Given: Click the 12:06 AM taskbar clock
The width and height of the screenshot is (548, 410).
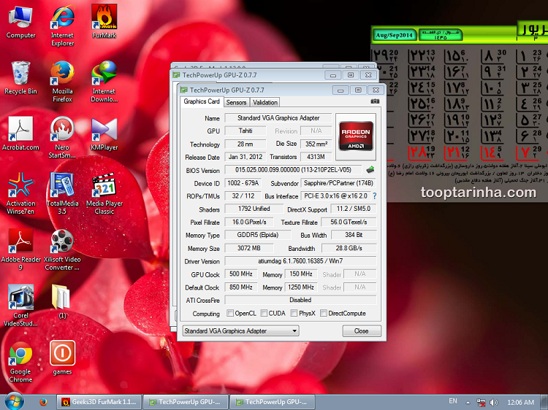Looking at the screenshot, I should (x=521, y=402).
